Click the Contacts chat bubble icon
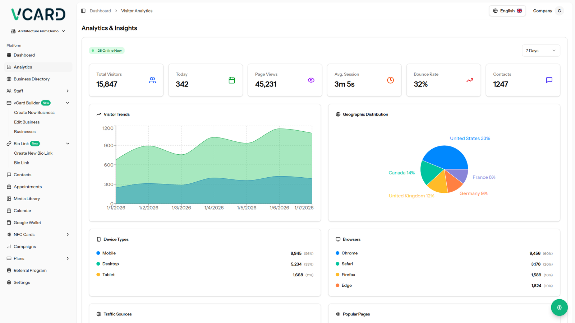Viewport: 575px width, 323px height. [x=549, y=80]
